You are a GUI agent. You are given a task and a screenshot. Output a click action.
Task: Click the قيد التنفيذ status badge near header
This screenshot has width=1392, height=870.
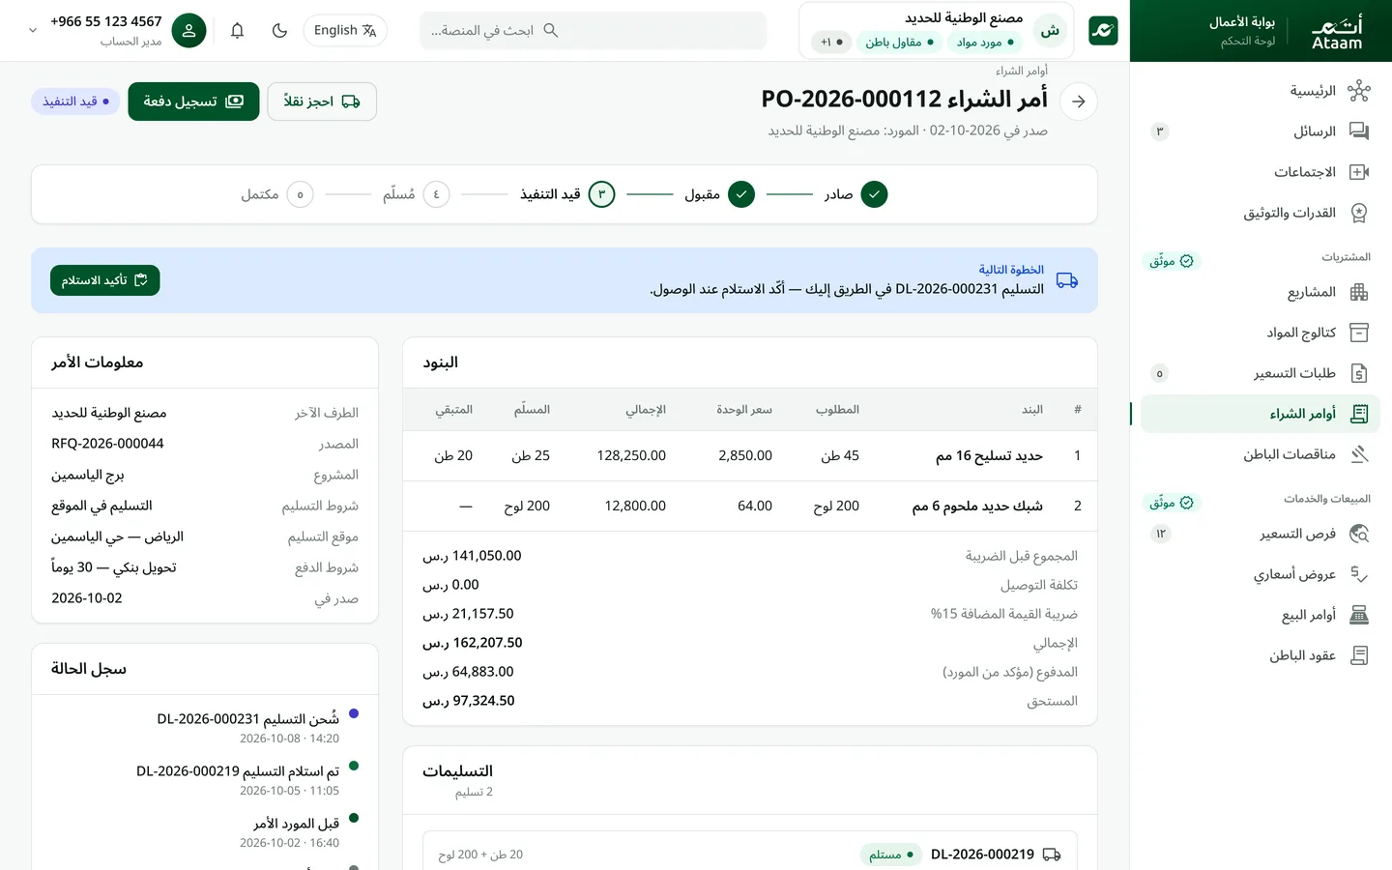tap(75, 101)
